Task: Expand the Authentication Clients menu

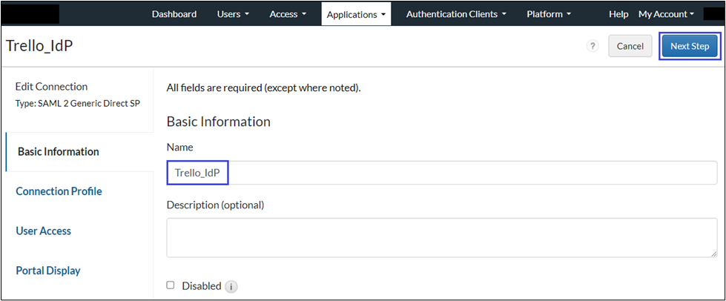Action: (456, 14)
